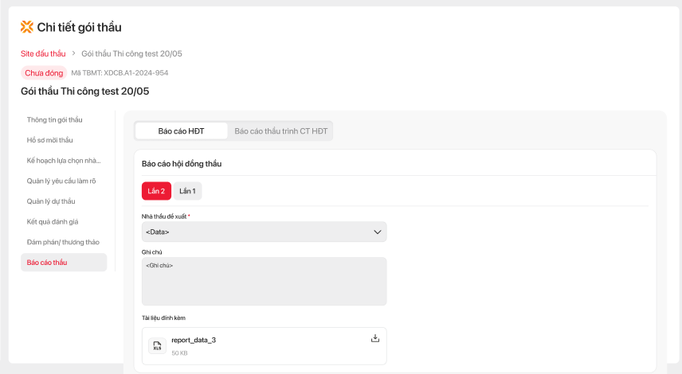682x374 pixels.
Task: Select the Lần 1 round
Action: tap(187, 191)
